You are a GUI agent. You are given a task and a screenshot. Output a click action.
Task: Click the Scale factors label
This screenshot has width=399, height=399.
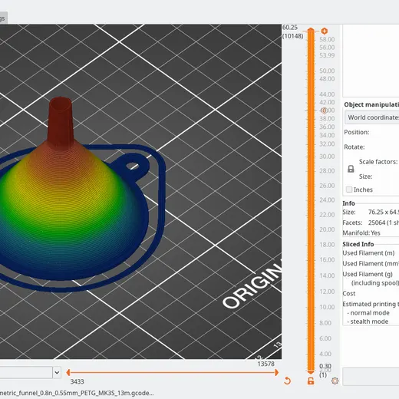(378, 162)
